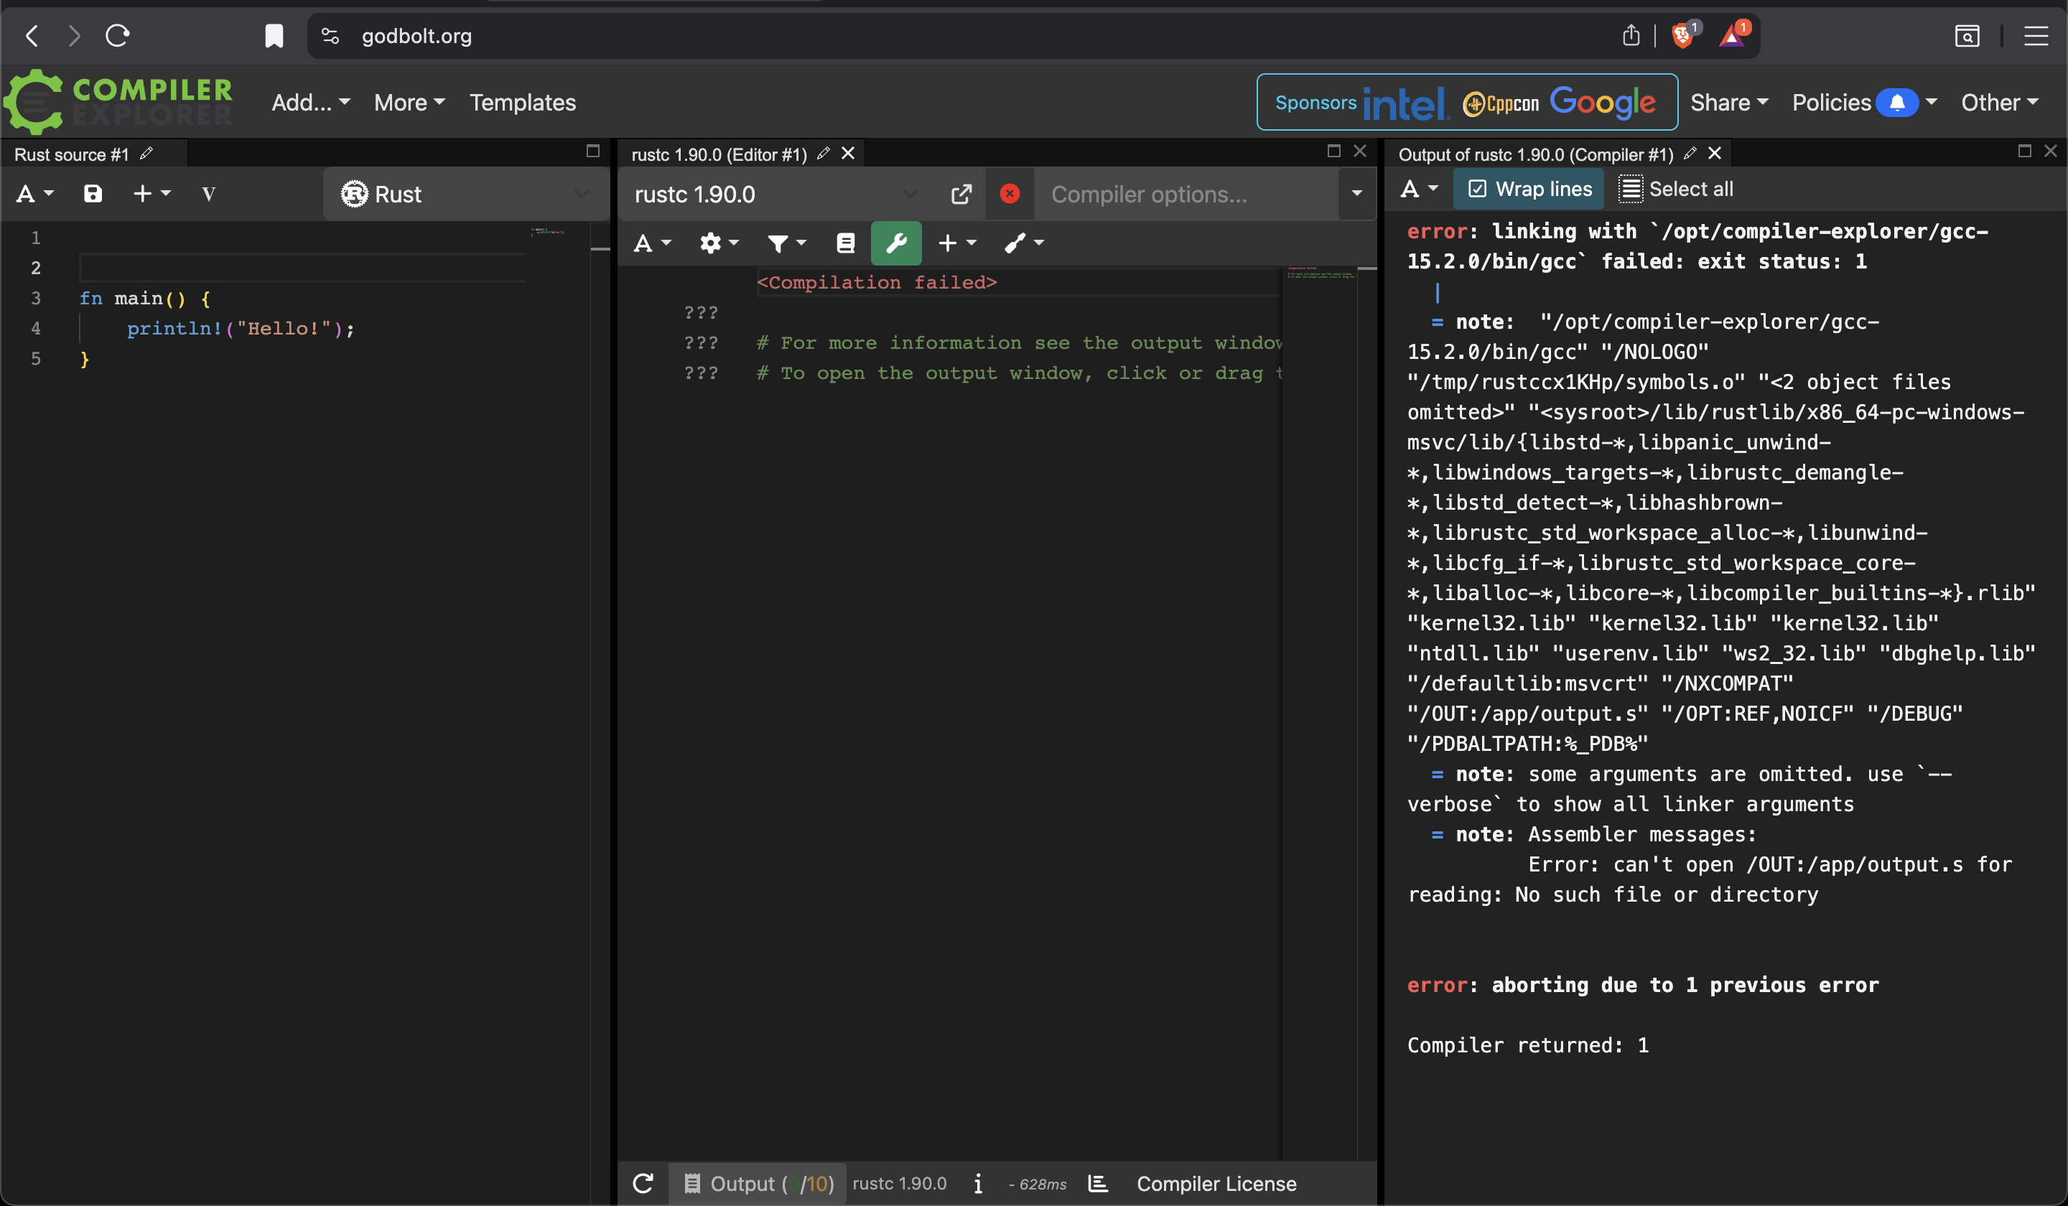Screen dimensions: 2068x1206
Task: Click the red compilation error icon
Action: [x=1010, y=194]
